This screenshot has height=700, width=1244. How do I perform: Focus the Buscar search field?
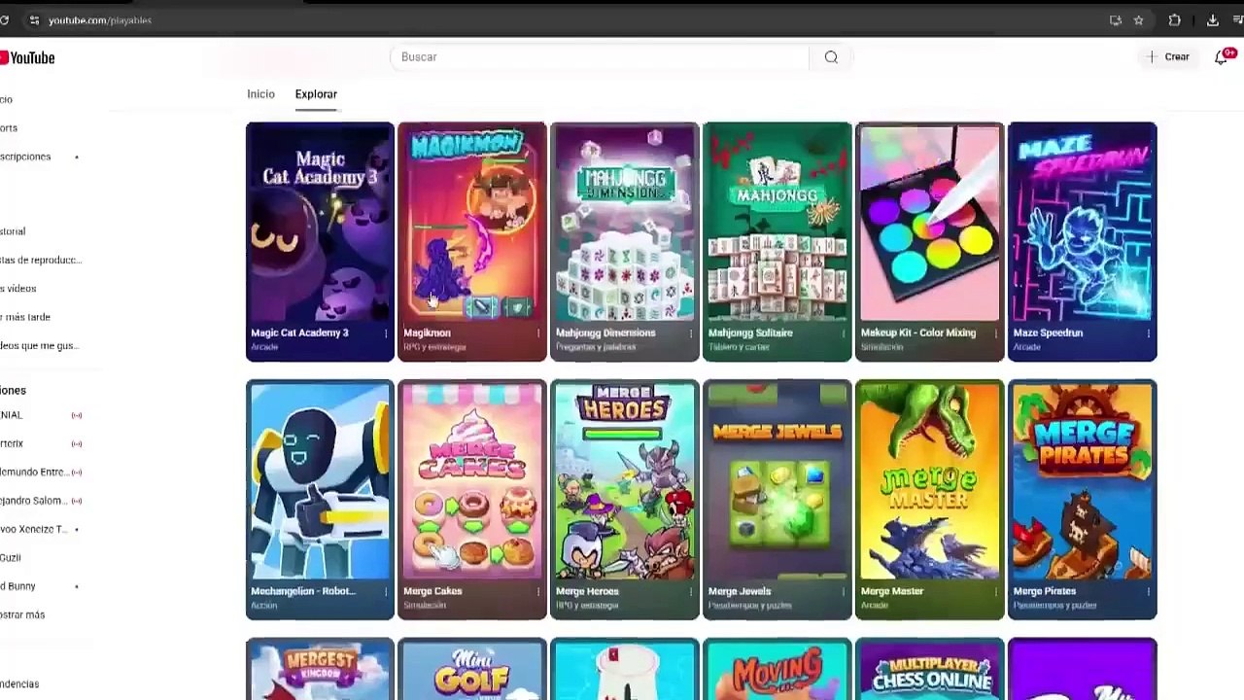tap(599, 57)
